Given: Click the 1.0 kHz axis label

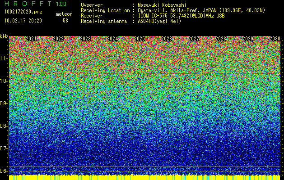Looking at the screenshot, I should [4, 81].
